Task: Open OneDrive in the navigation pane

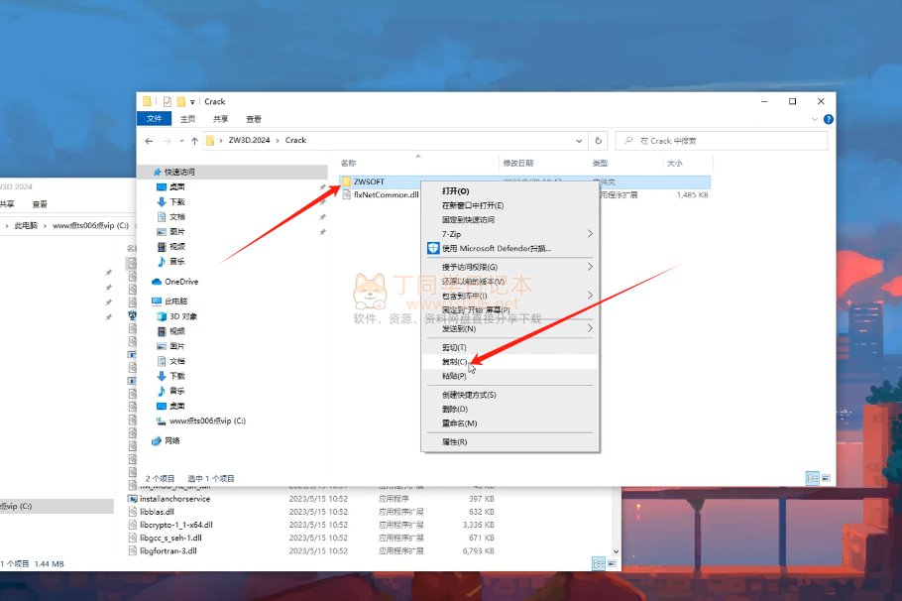Action: (x=180, y=282)
